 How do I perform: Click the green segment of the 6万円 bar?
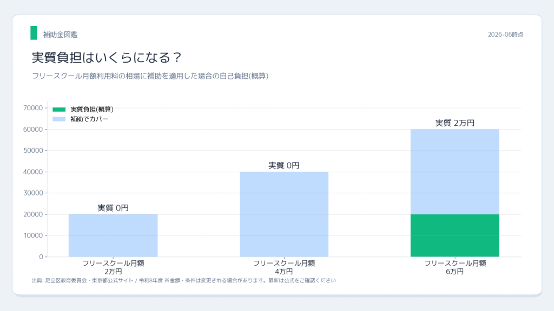(454, 235)
